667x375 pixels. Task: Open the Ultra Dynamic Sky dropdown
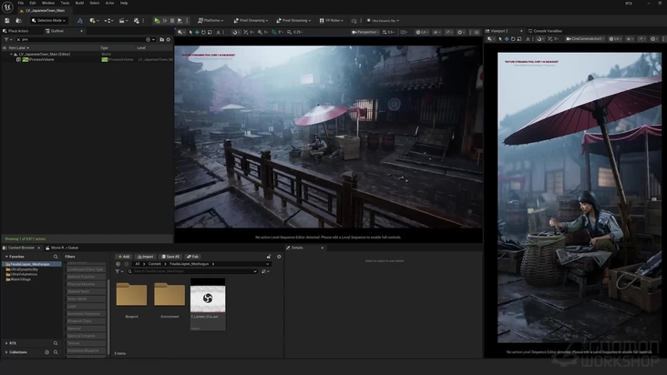click(383, 20)
